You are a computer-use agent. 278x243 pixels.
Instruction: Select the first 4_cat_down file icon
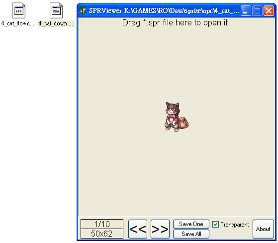pyautogui.click(x=19, y=10)
